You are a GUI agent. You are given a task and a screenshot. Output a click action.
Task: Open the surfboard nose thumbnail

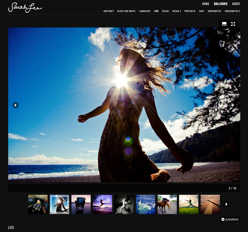[x=210, y=204]
